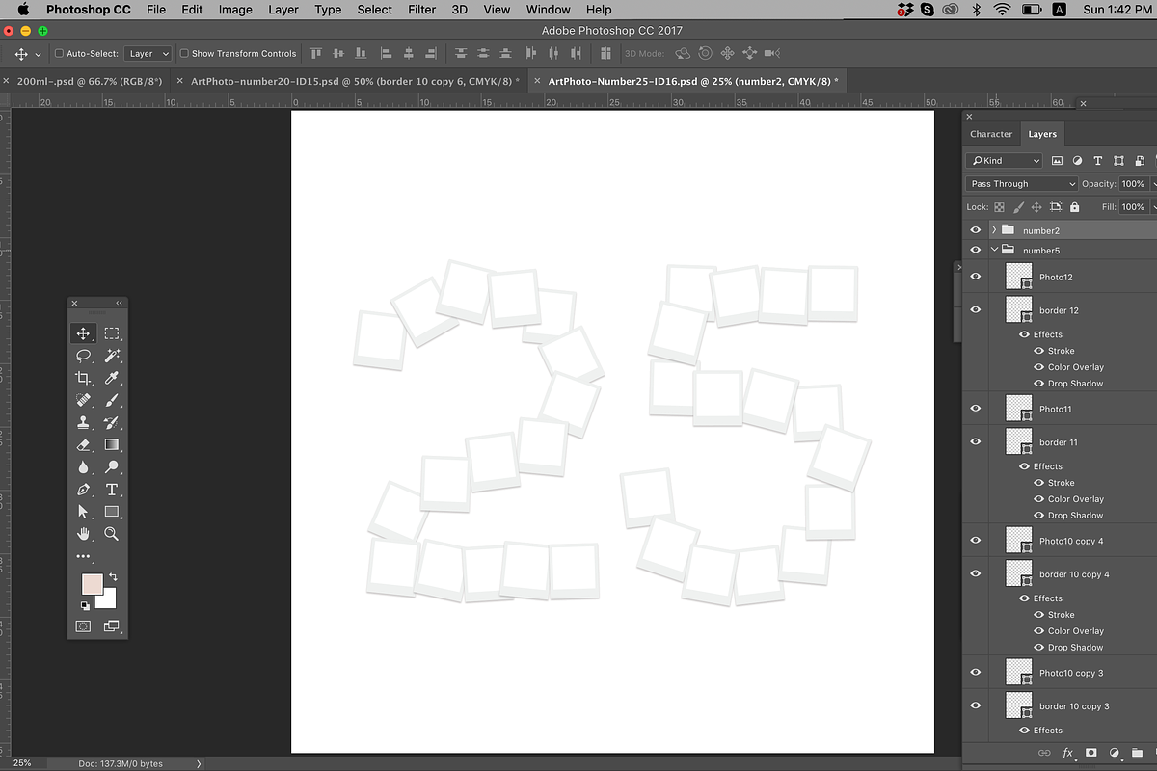
Task: Select the Path Selection tool
Action: coord(83,512)
